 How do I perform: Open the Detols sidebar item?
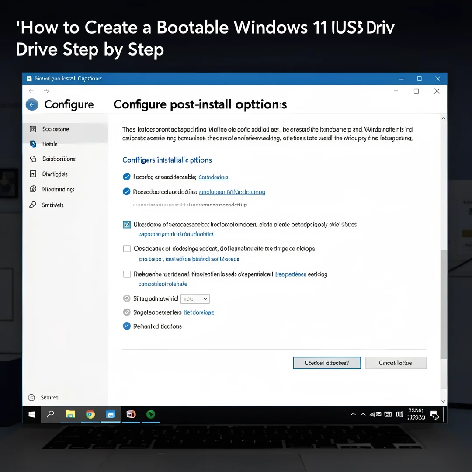(65, 144)
